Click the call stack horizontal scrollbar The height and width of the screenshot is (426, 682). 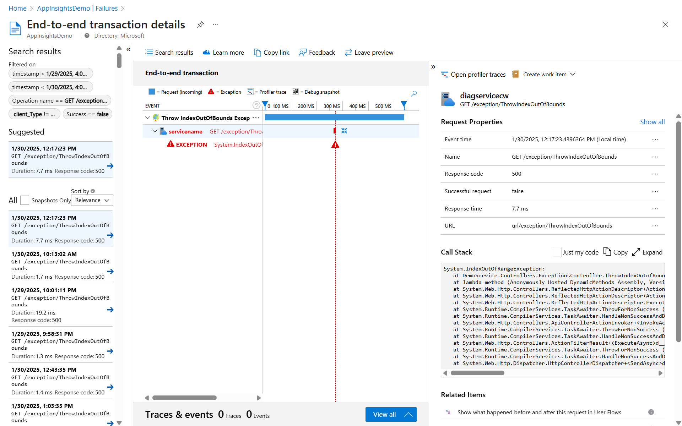click(477, 373)
